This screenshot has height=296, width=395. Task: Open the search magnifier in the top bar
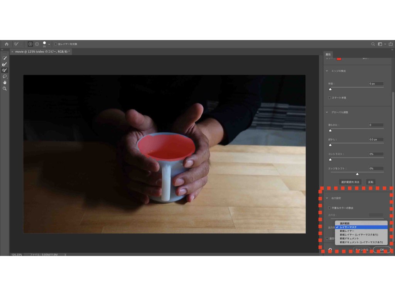click(x=373, y=44)
